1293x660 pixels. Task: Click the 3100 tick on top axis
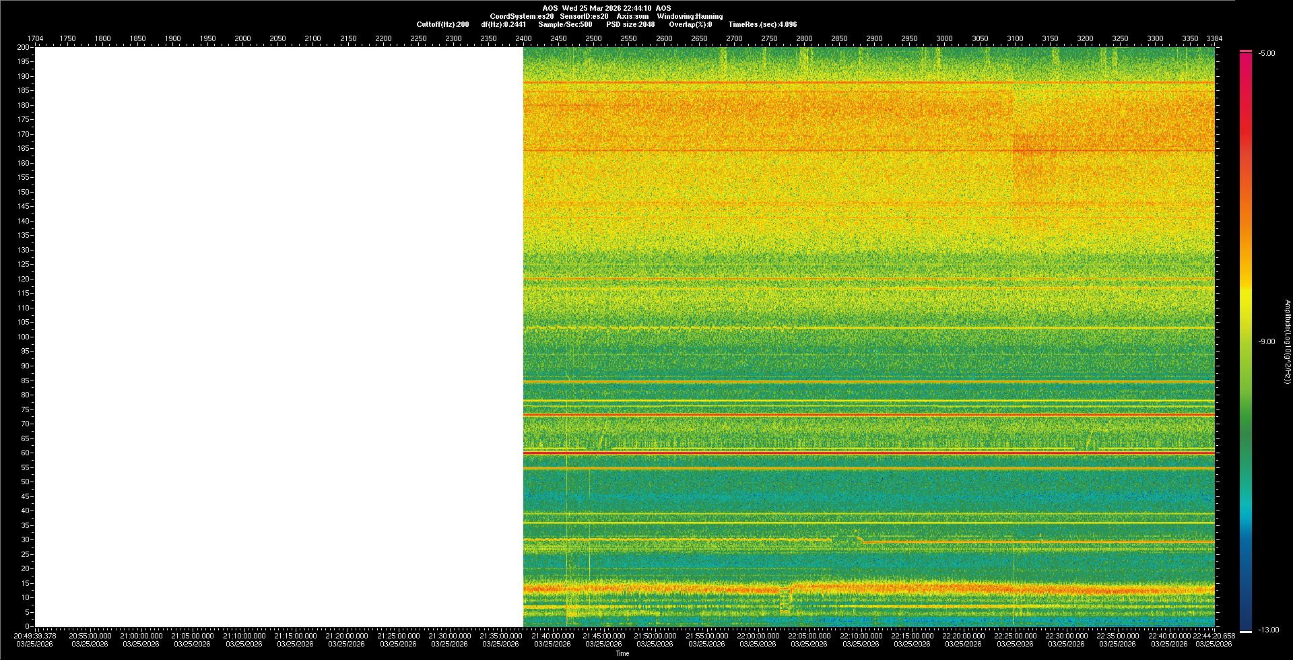(x=1015, y=38)
